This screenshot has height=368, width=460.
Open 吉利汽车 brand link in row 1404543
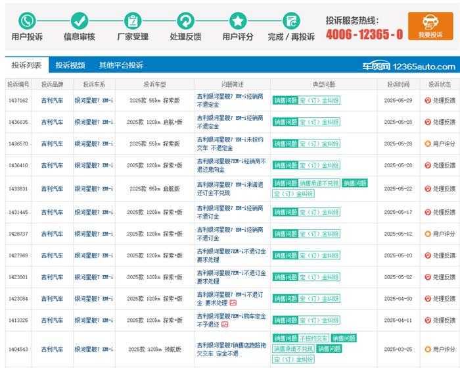tap(52, 350)
